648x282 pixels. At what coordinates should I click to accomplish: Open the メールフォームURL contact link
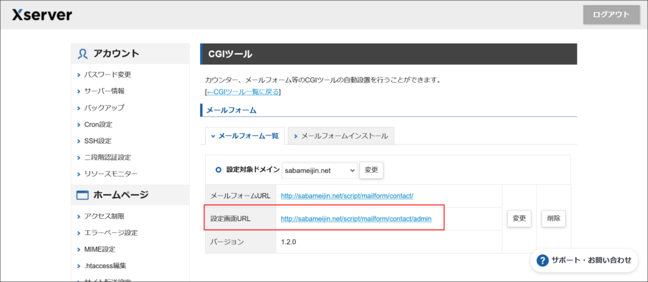347,196
